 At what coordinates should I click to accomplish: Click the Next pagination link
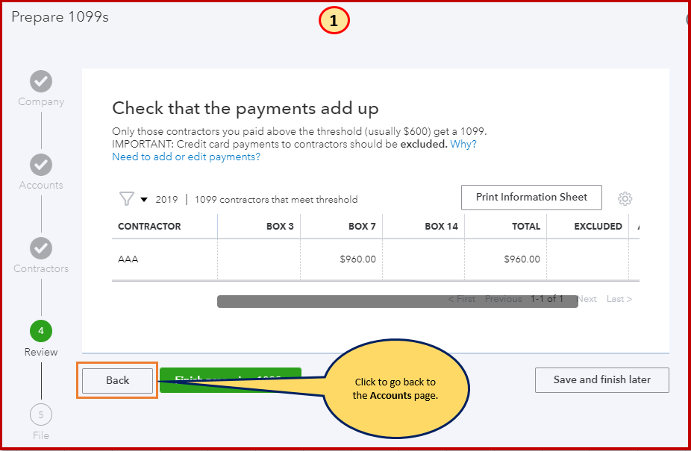pos(587,299)
